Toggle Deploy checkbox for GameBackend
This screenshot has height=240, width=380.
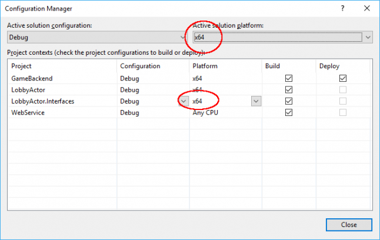(x=342, y=78)
